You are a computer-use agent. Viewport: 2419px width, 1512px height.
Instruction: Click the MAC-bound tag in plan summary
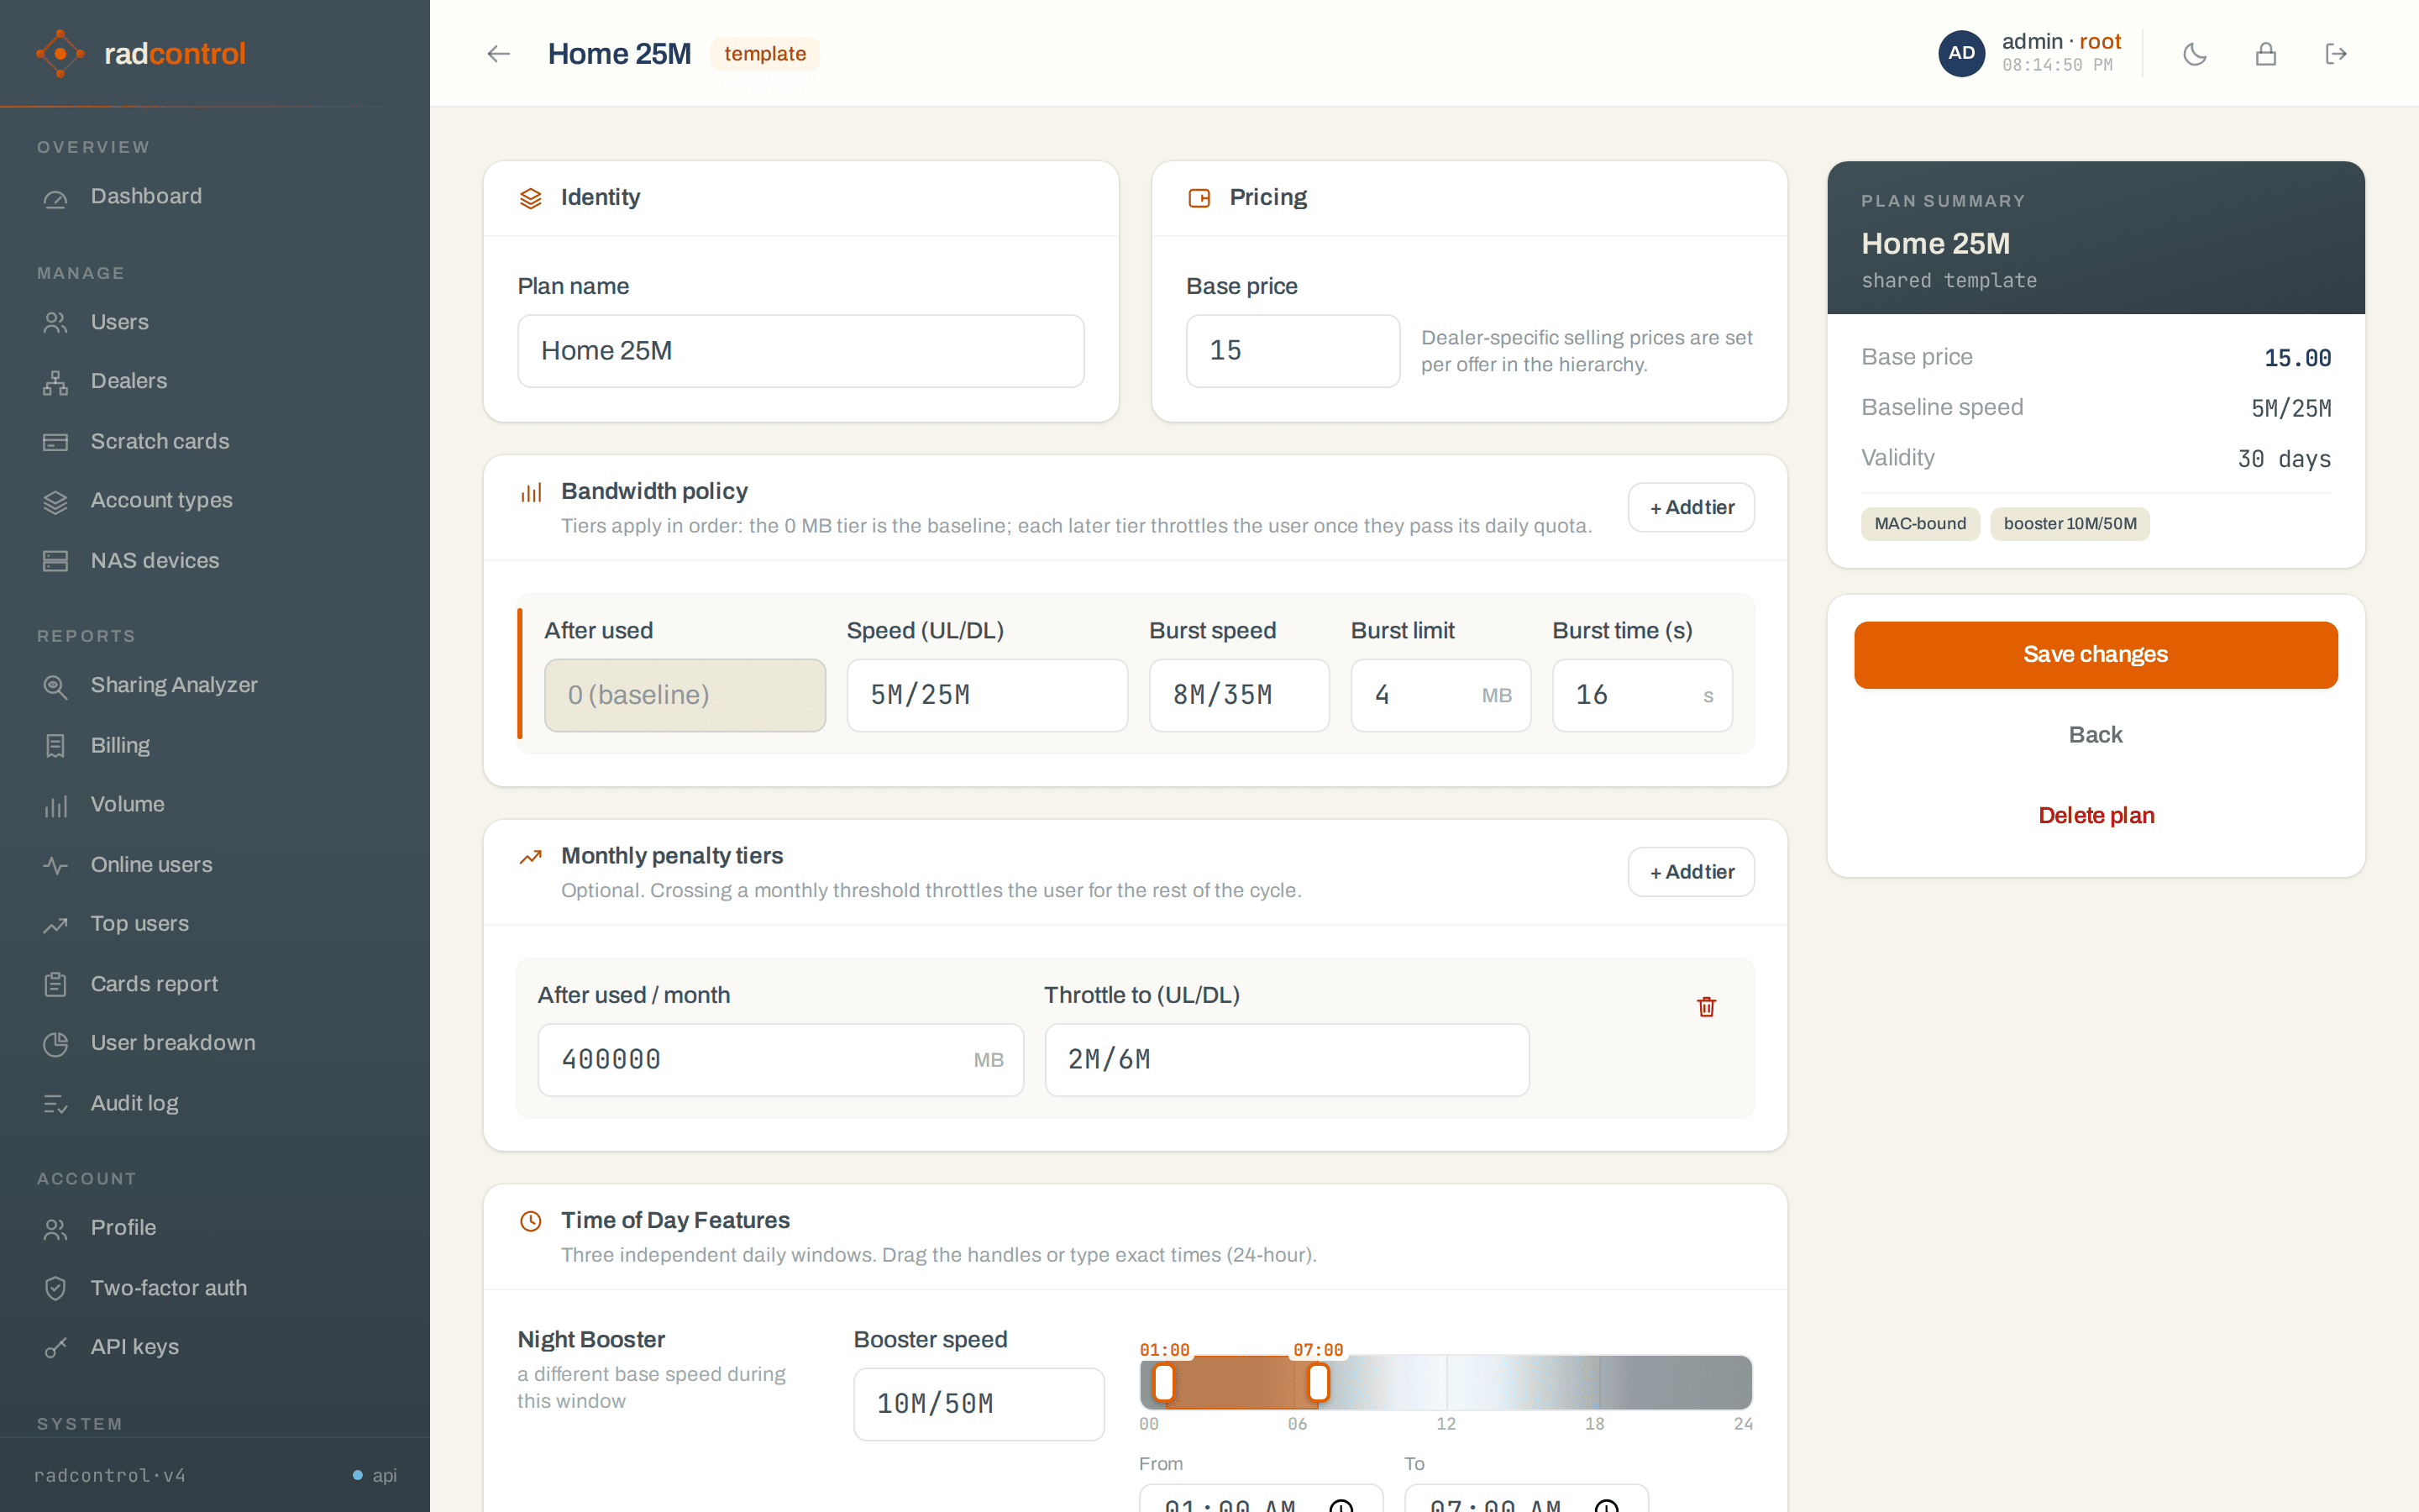pos(1920,524)
